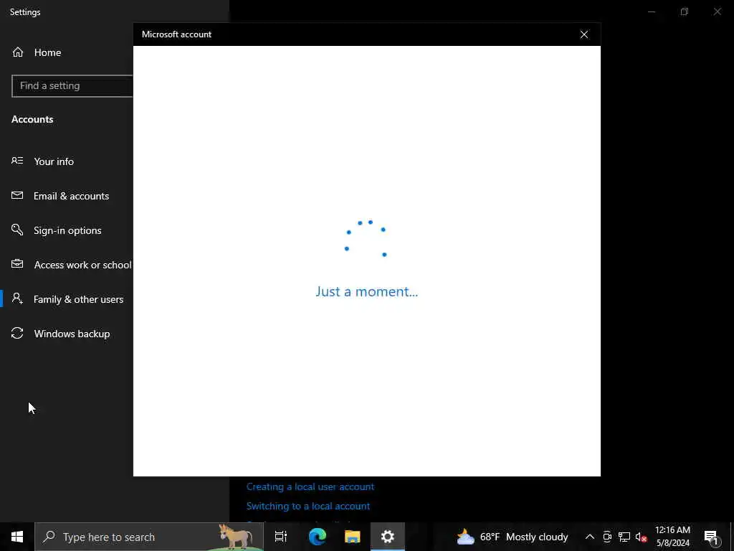Open the weather widget showing 68°F
This screenshot has width=734, height=551.
point(512,537)
